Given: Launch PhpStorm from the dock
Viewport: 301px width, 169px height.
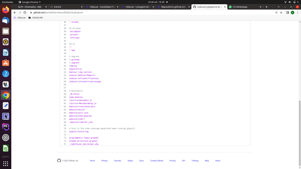Looking at the screenshot, I should (6, 127).
